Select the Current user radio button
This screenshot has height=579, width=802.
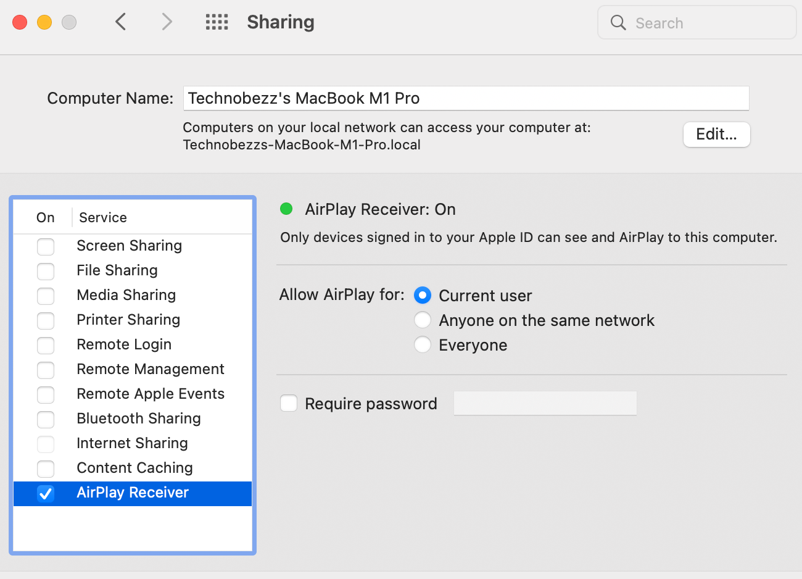[423, 295]
